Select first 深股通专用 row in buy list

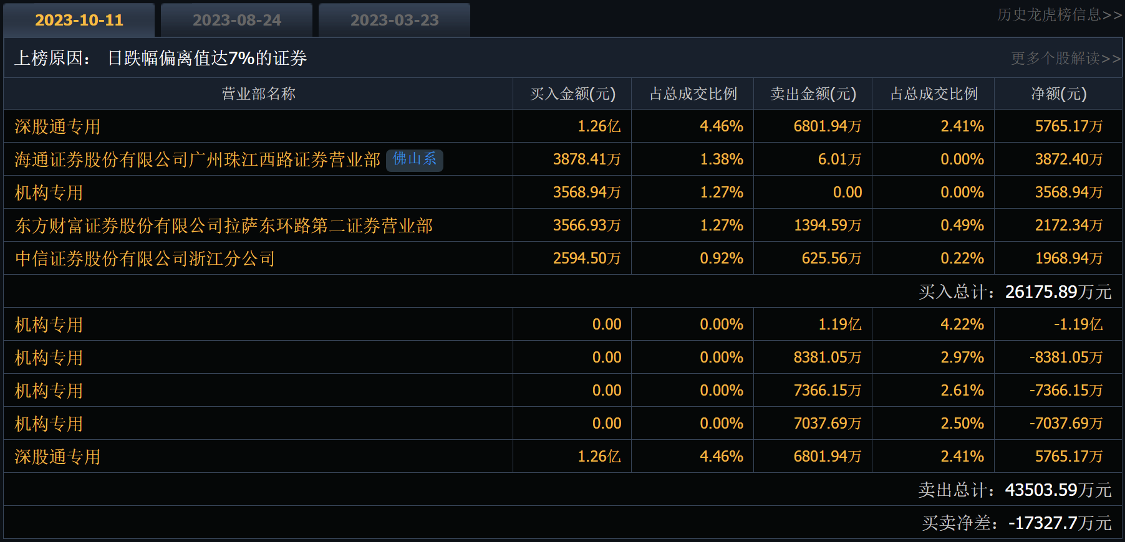coord(57,126)
